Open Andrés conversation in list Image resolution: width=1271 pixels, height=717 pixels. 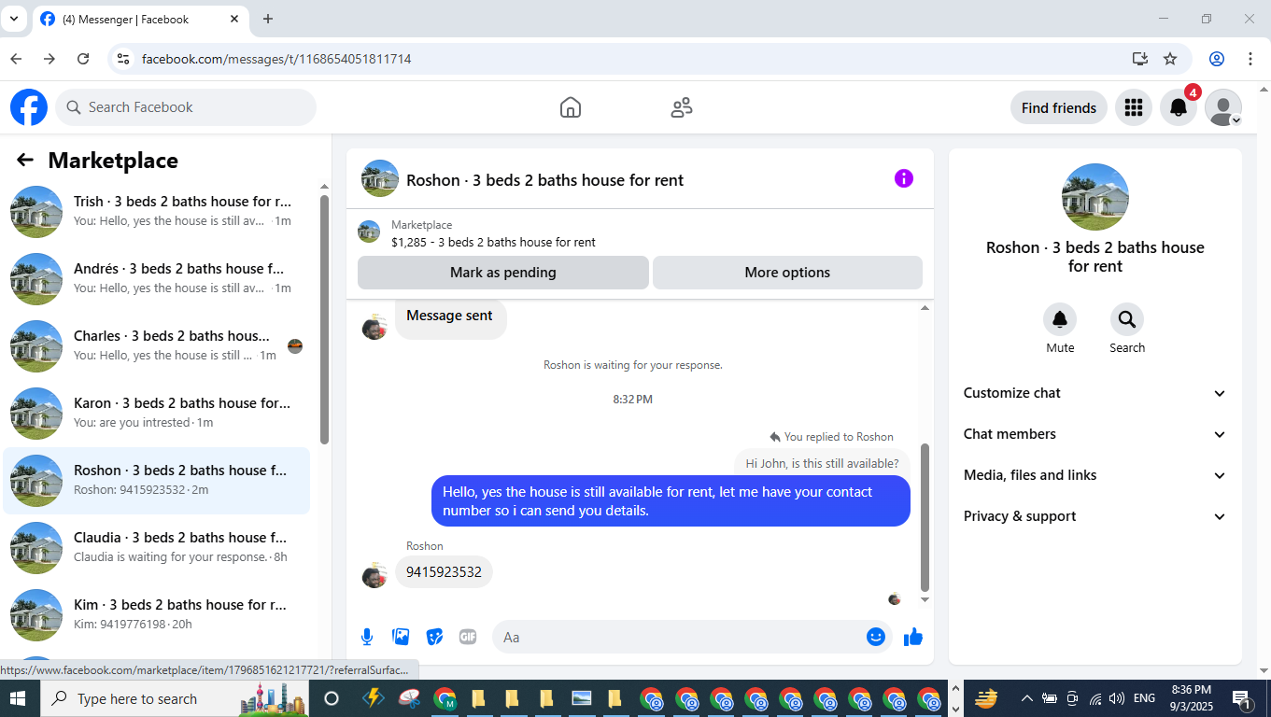point(157,278)
